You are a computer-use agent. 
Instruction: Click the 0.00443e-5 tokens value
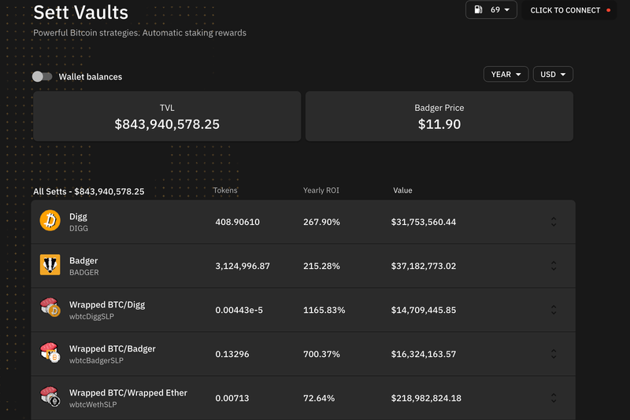(x=239, y=310)
